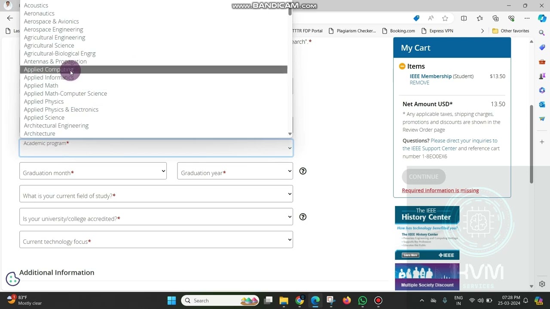Screen dimensions: 550x309
Task: Click the Edge sidebar search icon
Action: [542, 33]
